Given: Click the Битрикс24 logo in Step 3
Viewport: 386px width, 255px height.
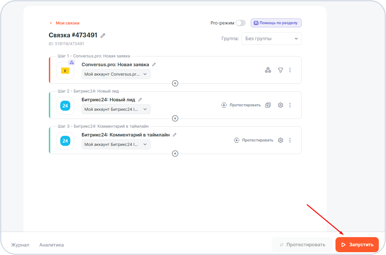Looking at the screenshot, I should 65,141.
